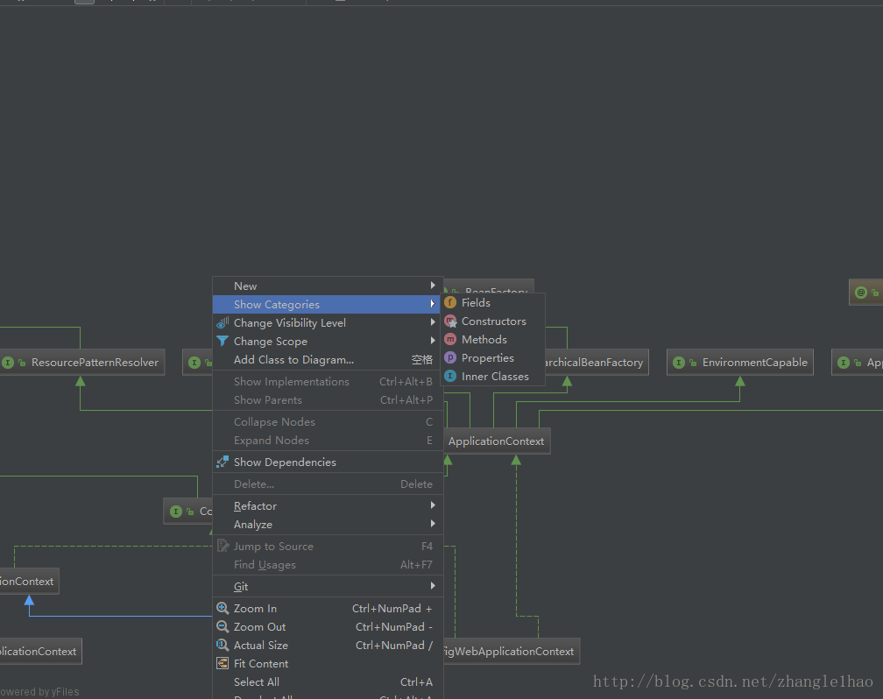883x699 pixels.
Task: Click the Fields category icon
Action: click(x=450, y=302)
